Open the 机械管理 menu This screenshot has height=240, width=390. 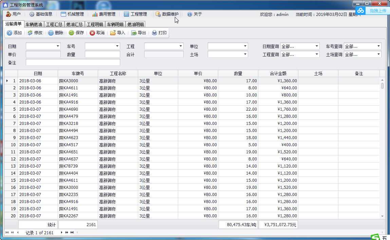click(x=72, y=14)
